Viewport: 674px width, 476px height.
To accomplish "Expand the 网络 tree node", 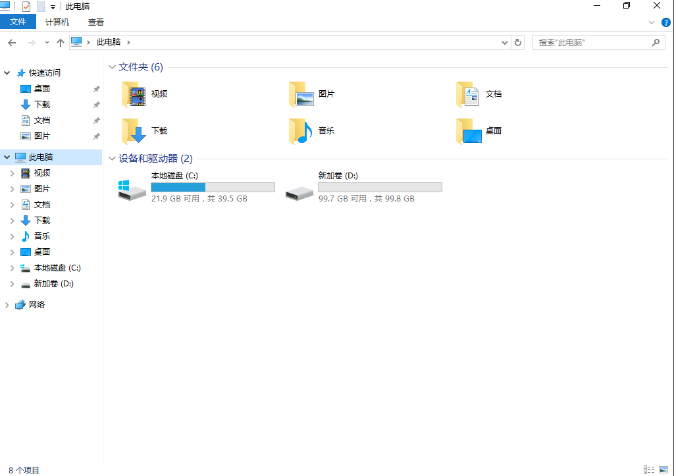I will [7, 305].
